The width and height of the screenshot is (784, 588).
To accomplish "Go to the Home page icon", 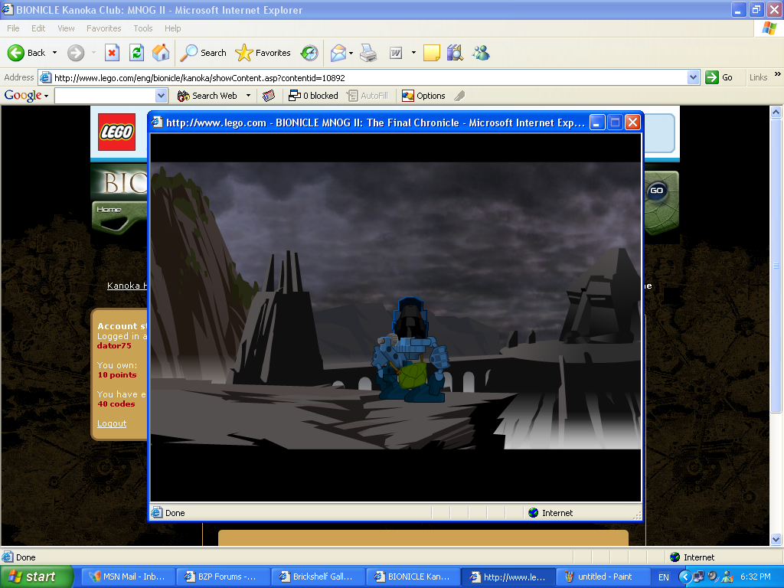I will (x=161, y=53).
